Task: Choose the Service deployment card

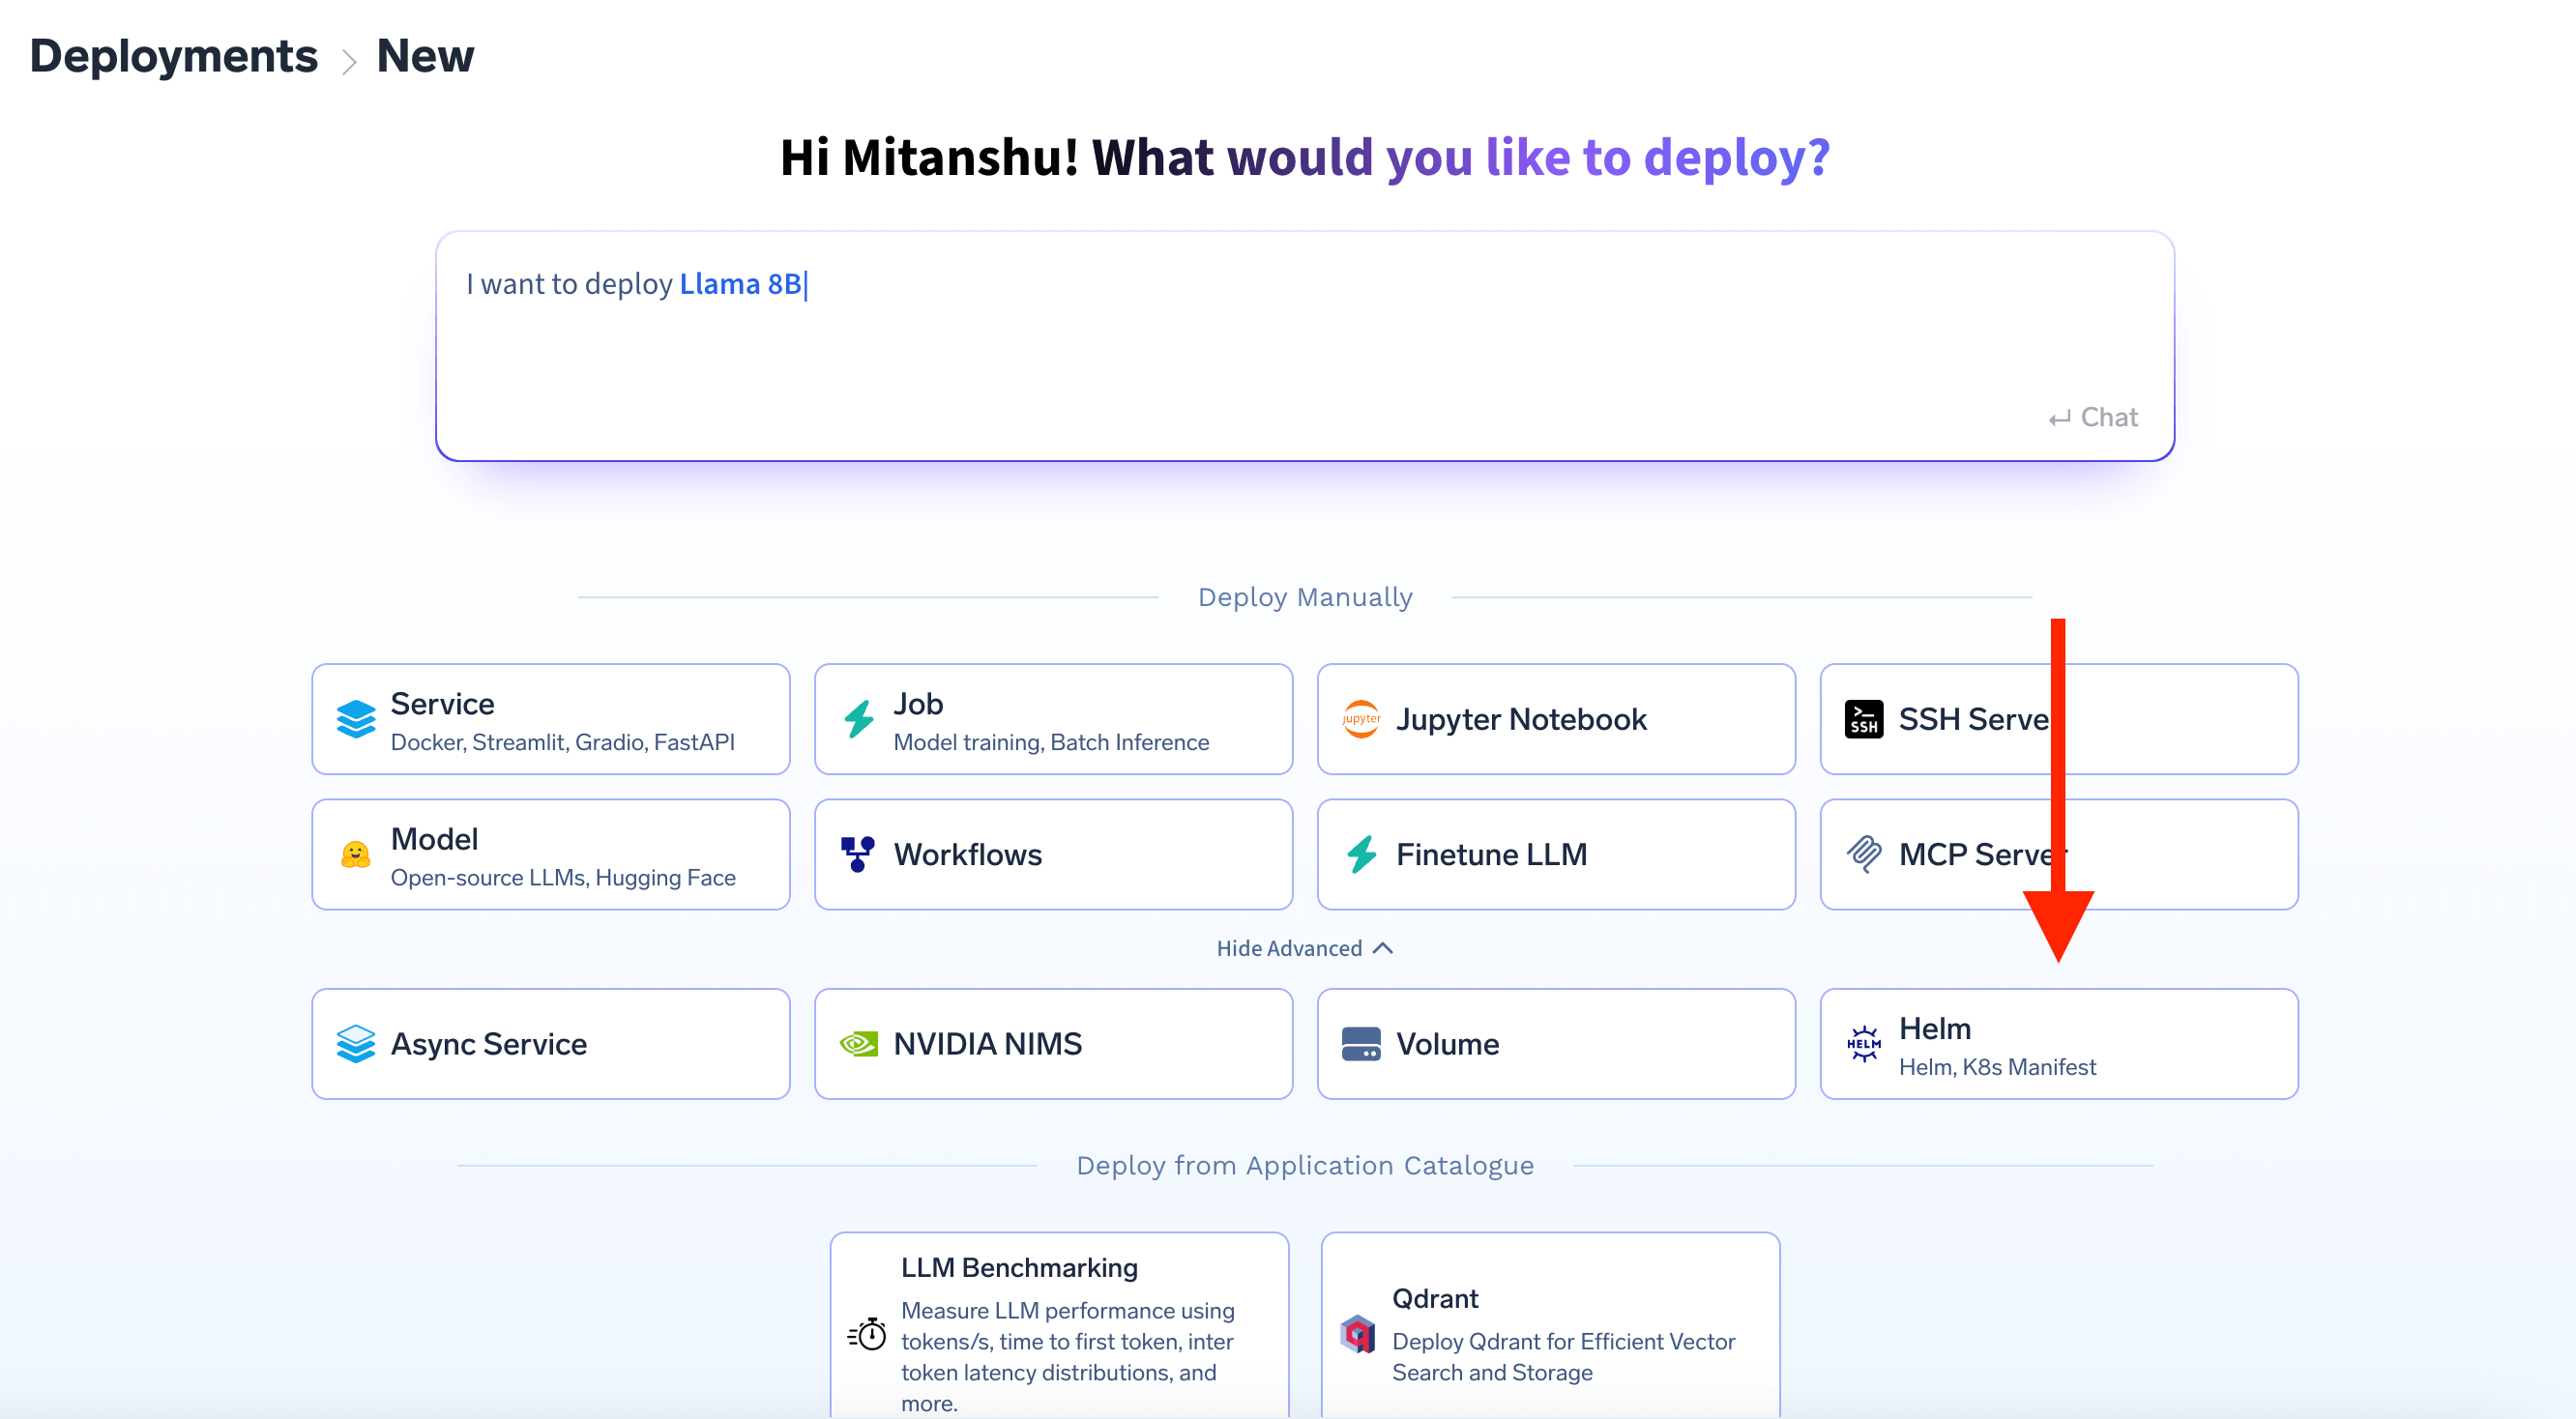Action: point(551,719)
